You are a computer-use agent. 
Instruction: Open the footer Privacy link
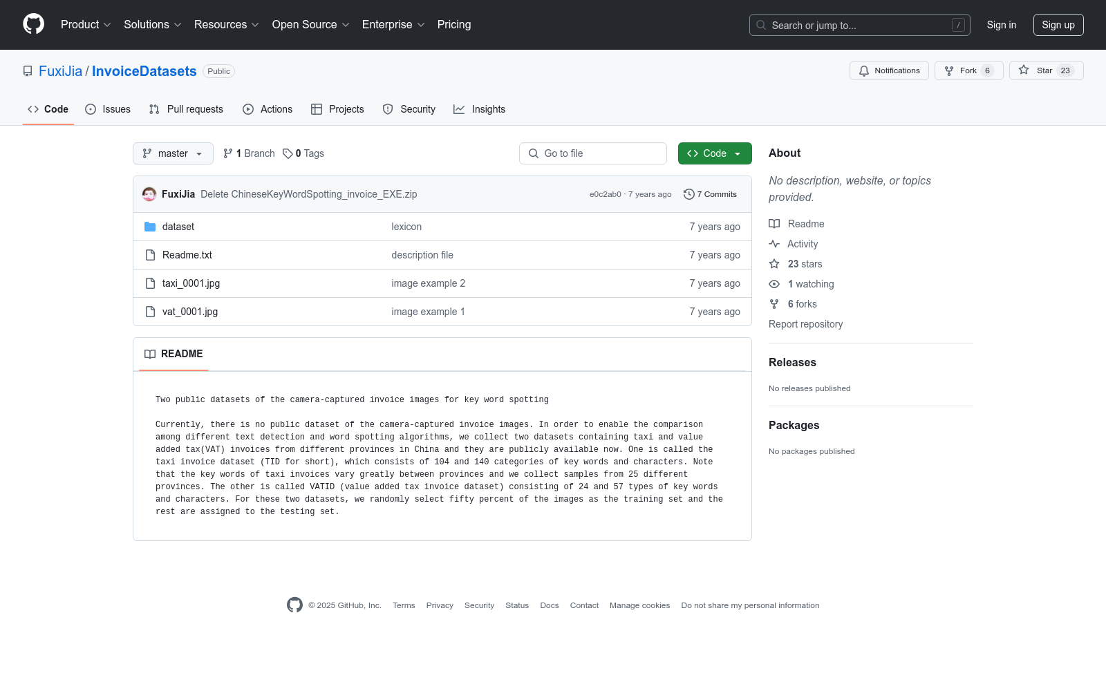440,605
